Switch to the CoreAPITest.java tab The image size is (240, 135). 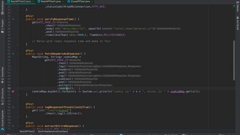click(80, 1)
